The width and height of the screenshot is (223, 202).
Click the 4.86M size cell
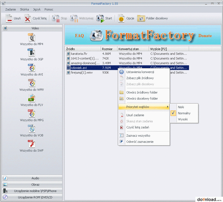click(106, 54)
